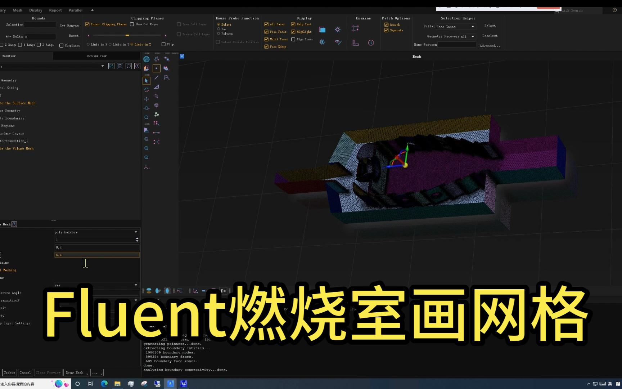The image size is (622, 389).
Task: Click Set Ranges in Bounds
Action: pos(69,26)
